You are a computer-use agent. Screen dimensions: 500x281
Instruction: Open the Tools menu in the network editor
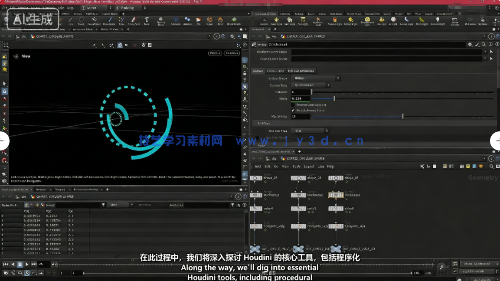(296, 166)
